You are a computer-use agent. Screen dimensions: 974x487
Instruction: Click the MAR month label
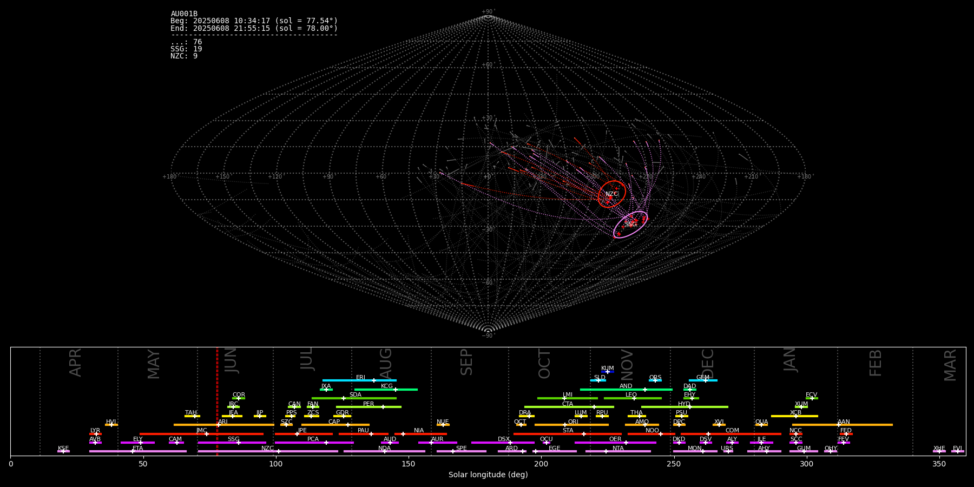(950, 365)
